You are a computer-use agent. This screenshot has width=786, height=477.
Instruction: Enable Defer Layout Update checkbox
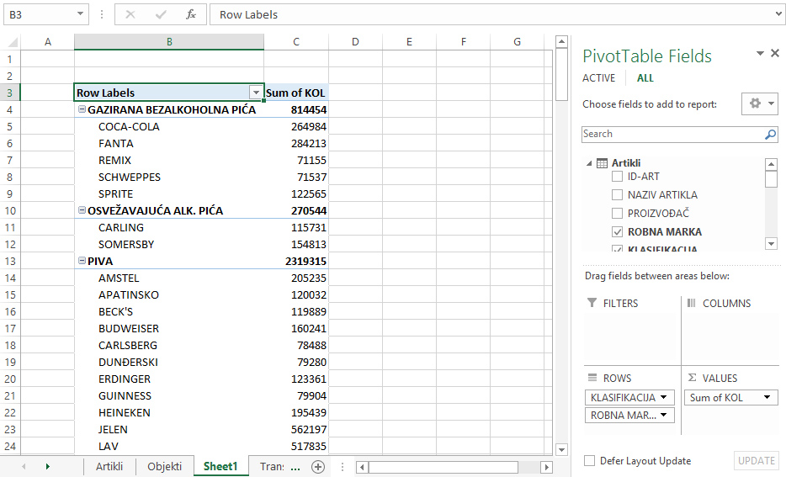pyautogui.click(x=590, y=461)
